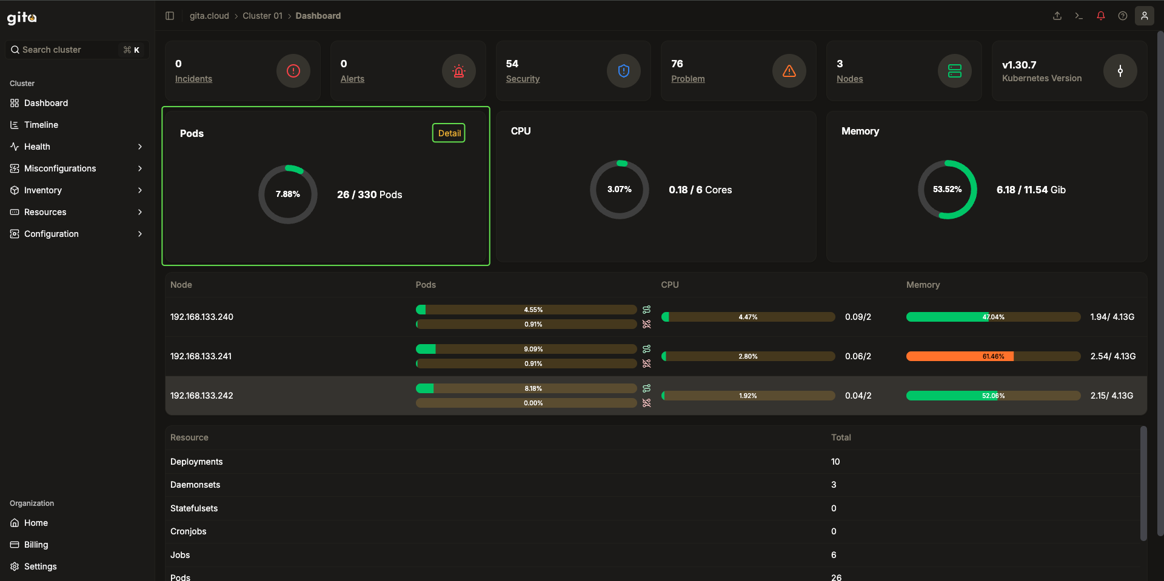Click 61.46% memory bar for node .241
Viewport: 1164px width, 581px height.
point(993,356)
